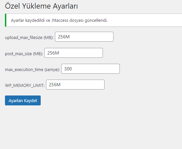Click the upload_max_filesize input field

[84, 37]
